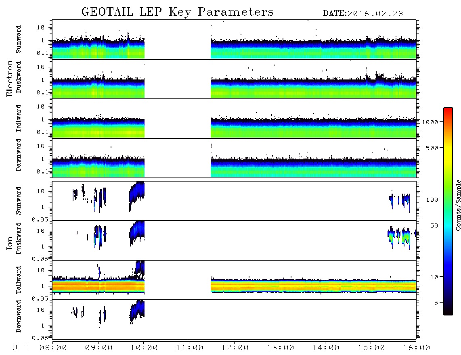This screenshot has width=461, height=355.
Task: Click the Electron "Sunward" panel label
Action: [19, 40]
